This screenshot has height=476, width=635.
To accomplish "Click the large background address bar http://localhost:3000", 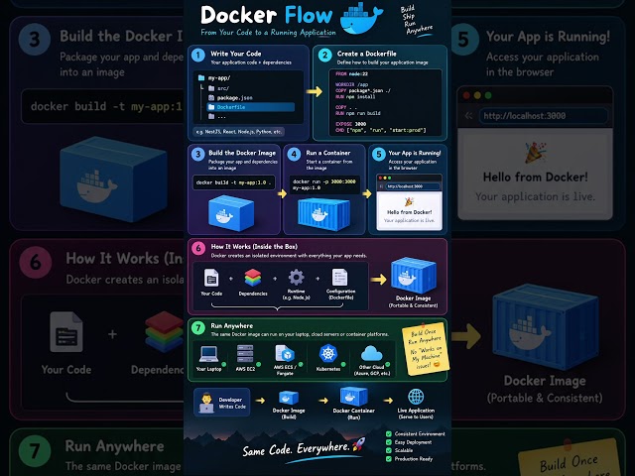I will coord(543,116).
